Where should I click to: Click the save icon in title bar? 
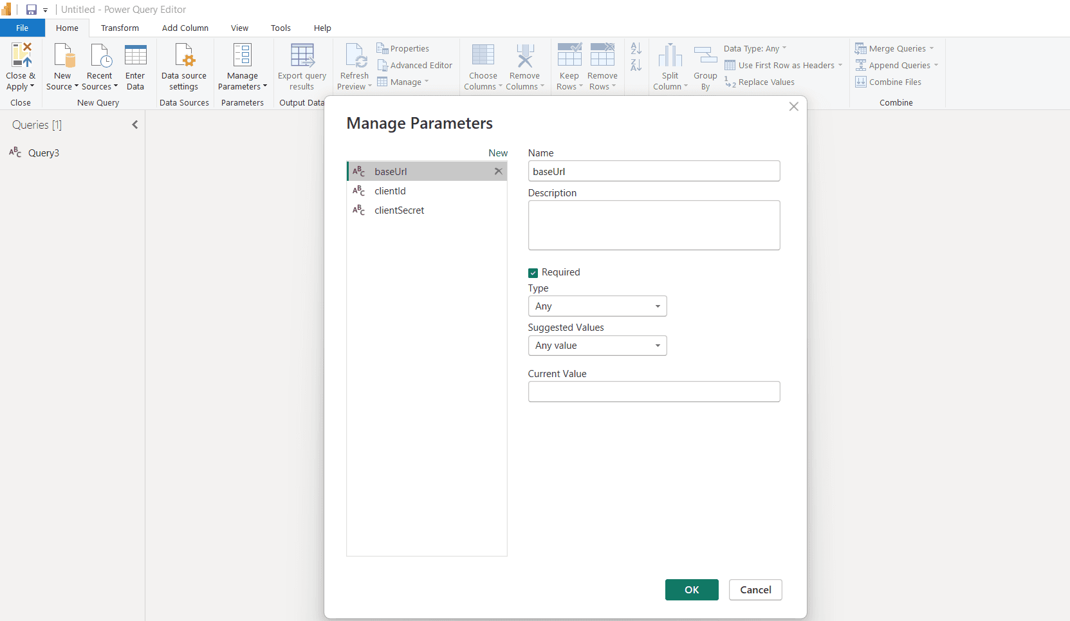31,10
